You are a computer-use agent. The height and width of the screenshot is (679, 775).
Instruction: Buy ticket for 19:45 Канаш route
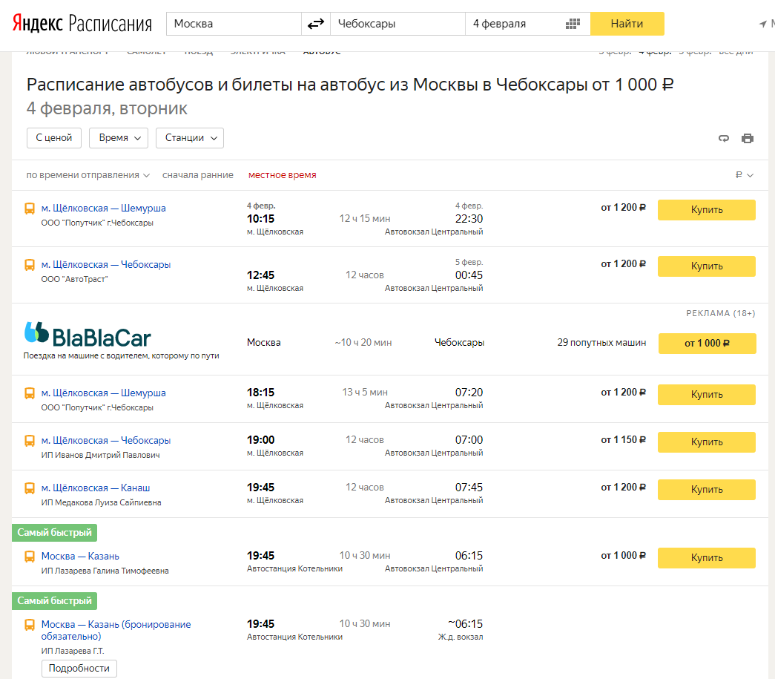tap(706, 490)
